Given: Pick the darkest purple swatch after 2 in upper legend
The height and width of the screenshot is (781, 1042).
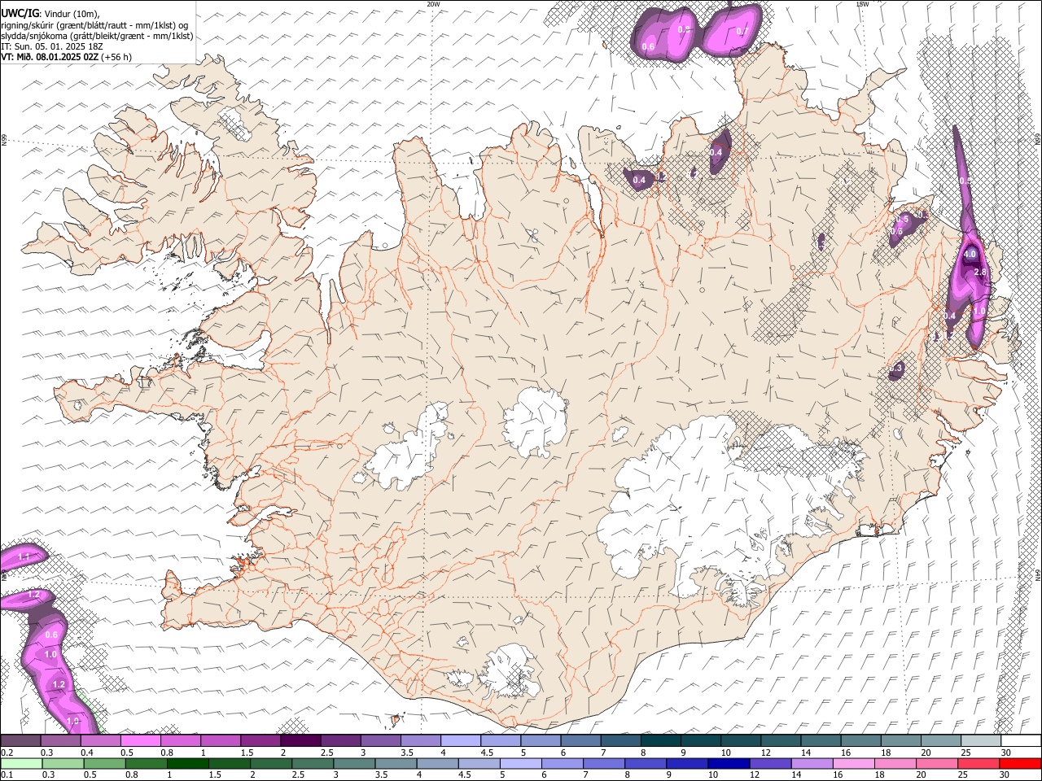Looking at the screenshot, I should [300, 740].
